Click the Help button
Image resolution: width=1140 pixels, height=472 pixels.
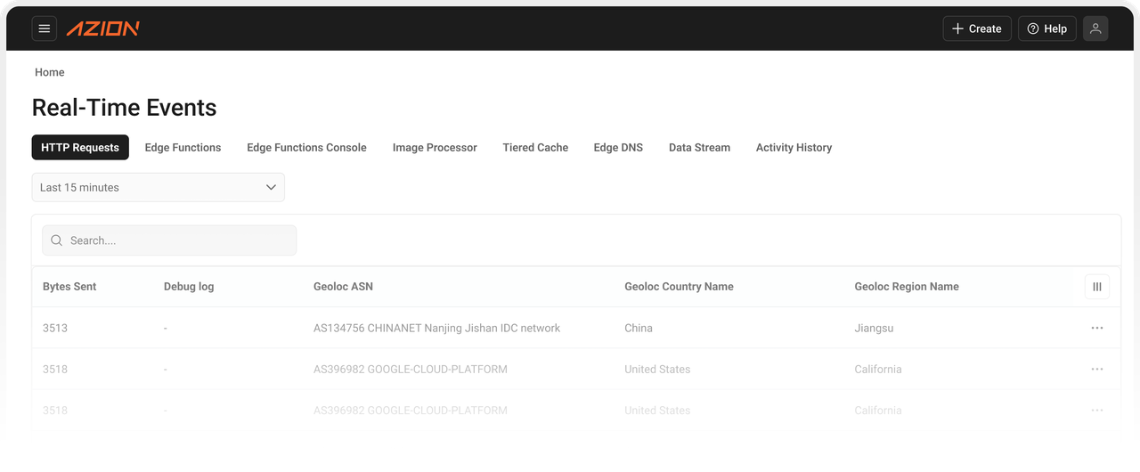pos(1046,28)
